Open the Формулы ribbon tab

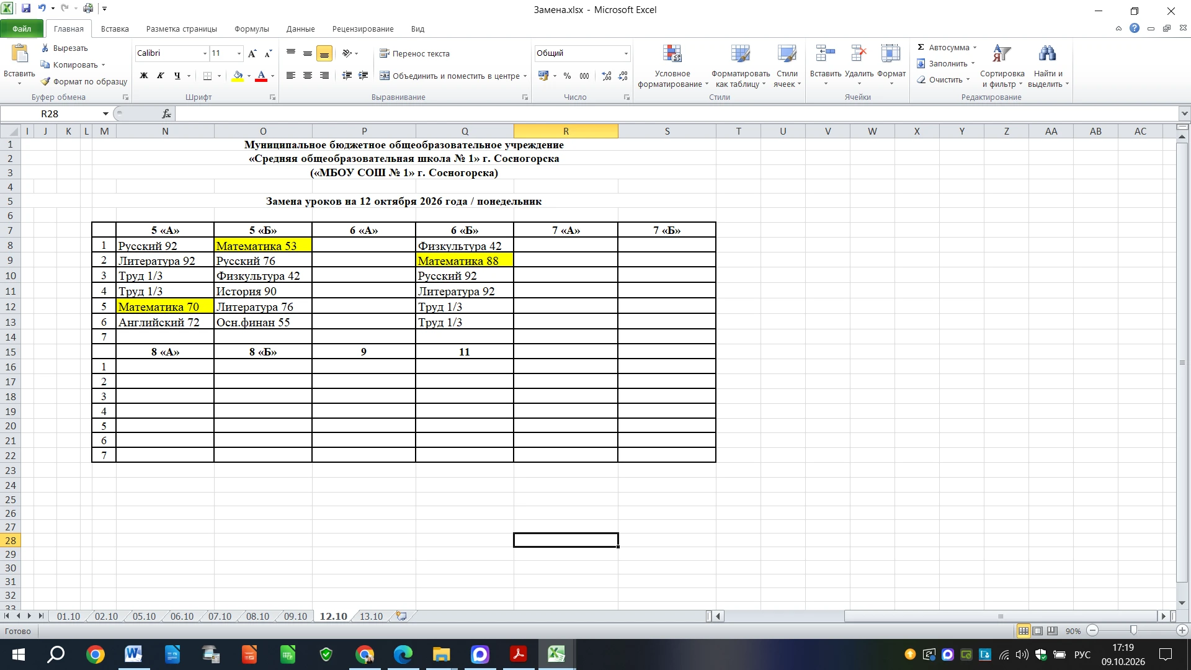pos(251,29)
